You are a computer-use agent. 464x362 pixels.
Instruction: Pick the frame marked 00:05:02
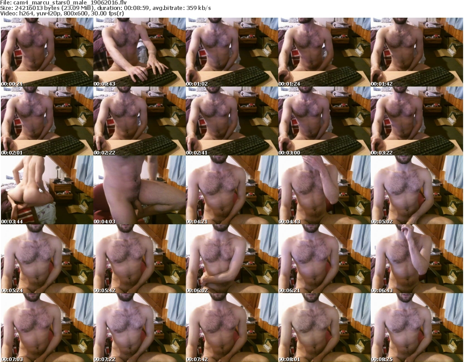[417, 190]
